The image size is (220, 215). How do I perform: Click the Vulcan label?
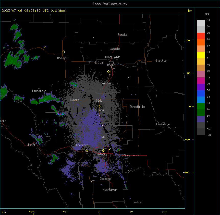[x=138, y=202]
